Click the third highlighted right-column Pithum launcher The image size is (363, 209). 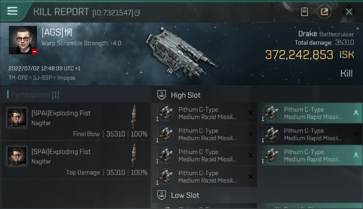[x=310, y=155]
